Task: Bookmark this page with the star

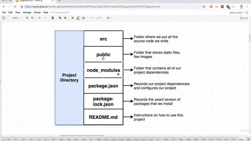Action: click(x=204, y=7)
